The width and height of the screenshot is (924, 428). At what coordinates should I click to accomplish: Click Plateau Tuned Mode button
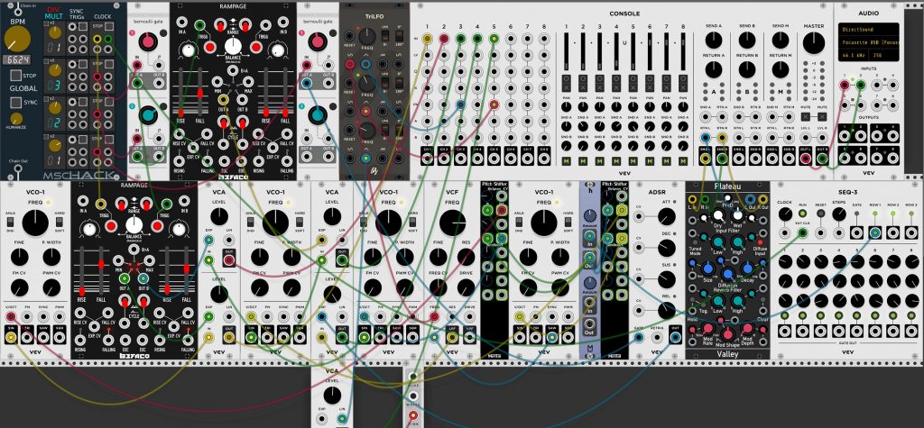[x=694, y=241]
